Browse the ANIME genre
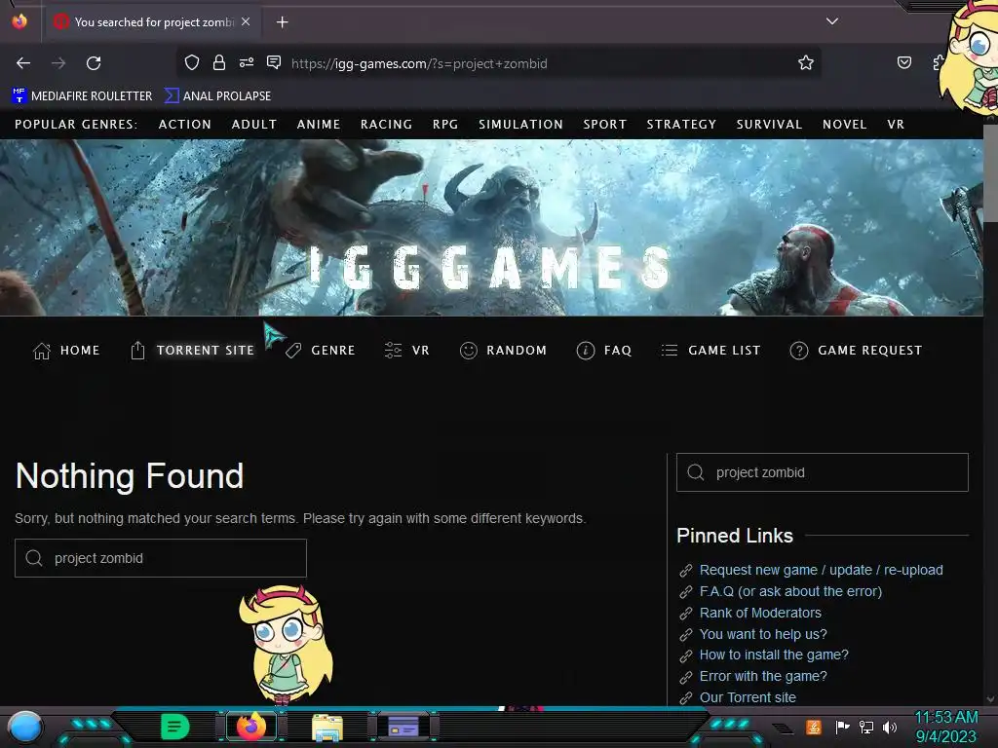Viewport: 998px width, 748px height. (319, 125)
